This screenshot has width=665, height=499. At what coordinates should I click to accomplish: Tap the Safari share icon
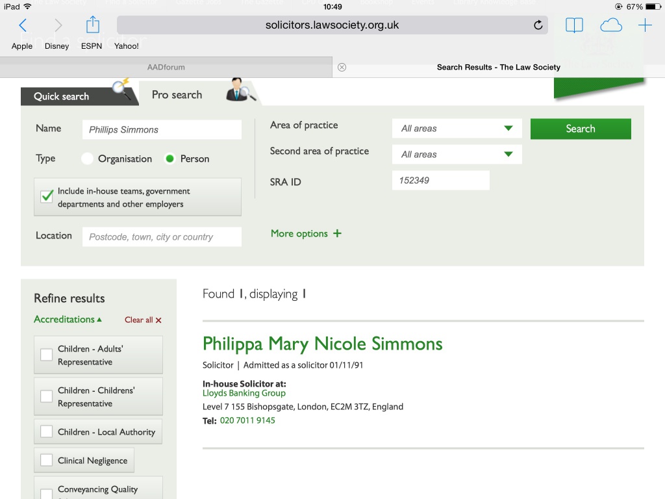[93, 25]
